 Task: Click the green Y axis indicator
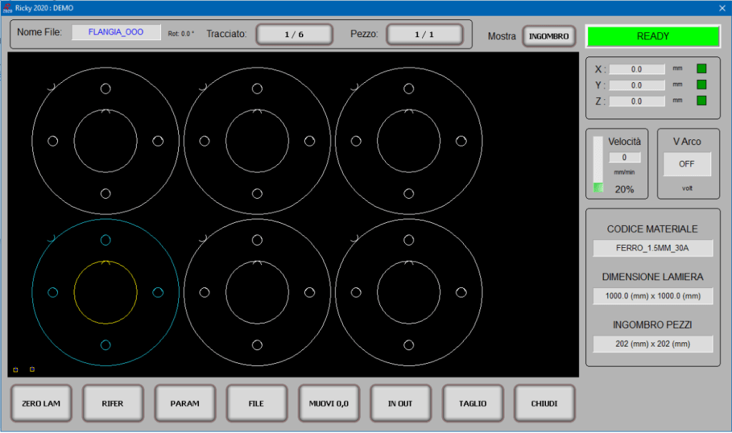point(701,85)
